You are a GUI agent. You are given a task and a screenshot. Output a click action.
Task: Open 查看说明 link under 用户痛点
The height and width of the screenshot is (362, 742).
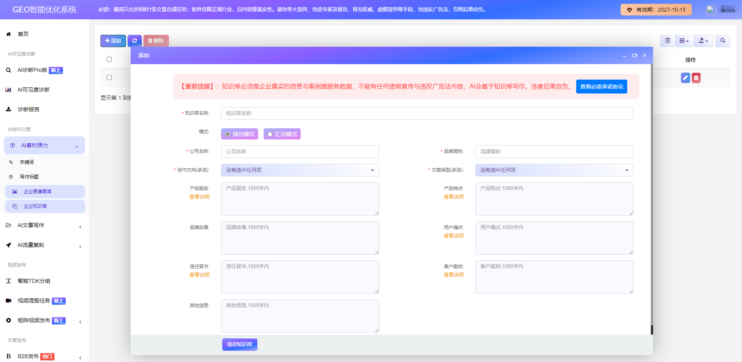(x=454, y=236)
